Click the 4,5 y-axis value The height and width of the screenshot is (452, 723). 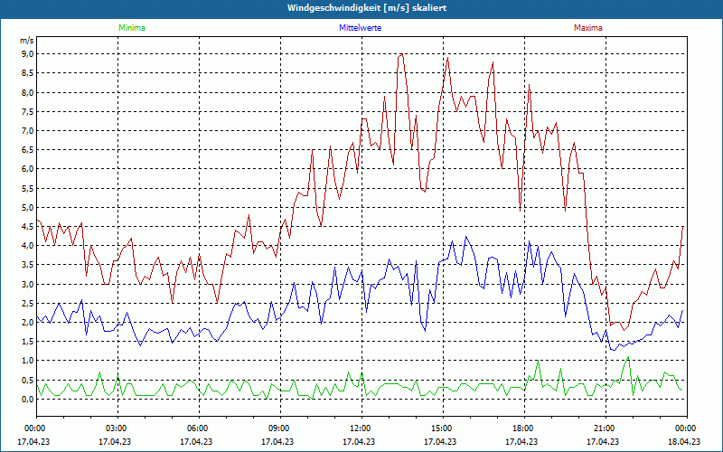click(x=28, y=227)
